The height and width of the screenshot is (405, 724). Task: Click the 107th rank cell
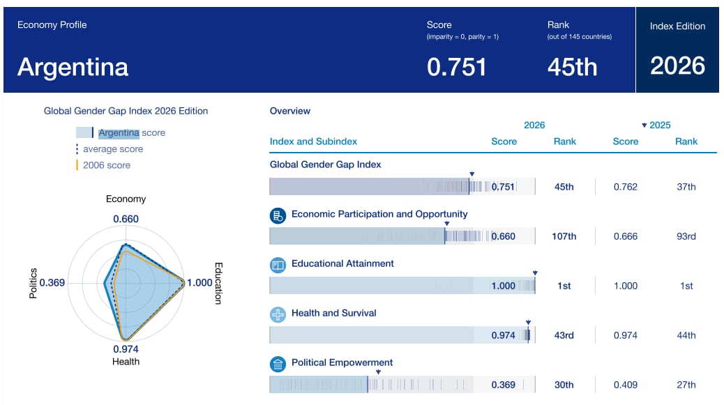pyautogui.click(x=564, y=236)
